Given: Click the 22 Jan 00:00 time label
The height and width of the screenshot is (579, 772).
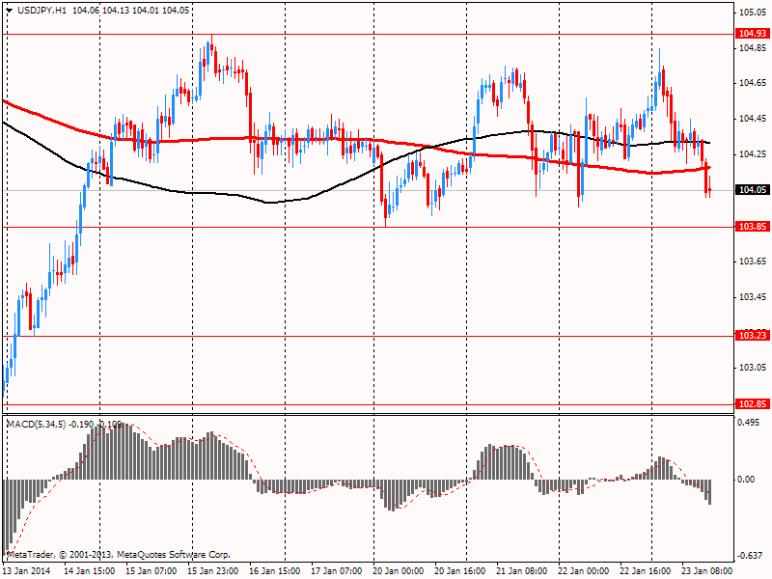Looking at the screenshot, I should pyautogui.click(x=584, y=571).
